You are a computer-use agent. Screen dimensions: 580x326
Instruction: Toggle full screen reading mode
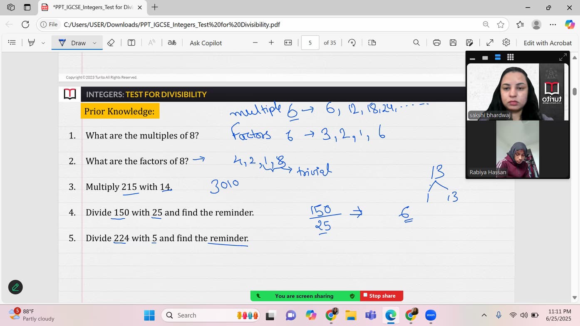pos(490,42)
